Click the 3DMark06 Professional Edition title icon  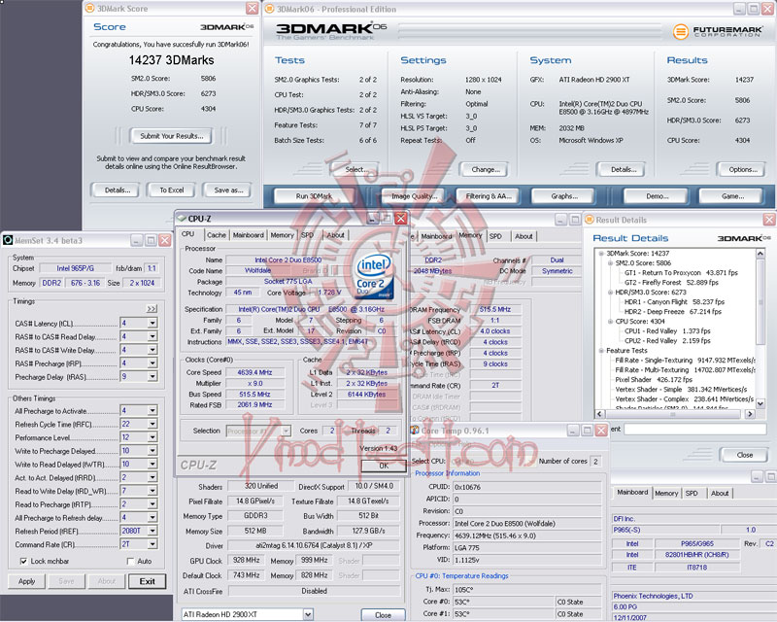pos(270,9)
